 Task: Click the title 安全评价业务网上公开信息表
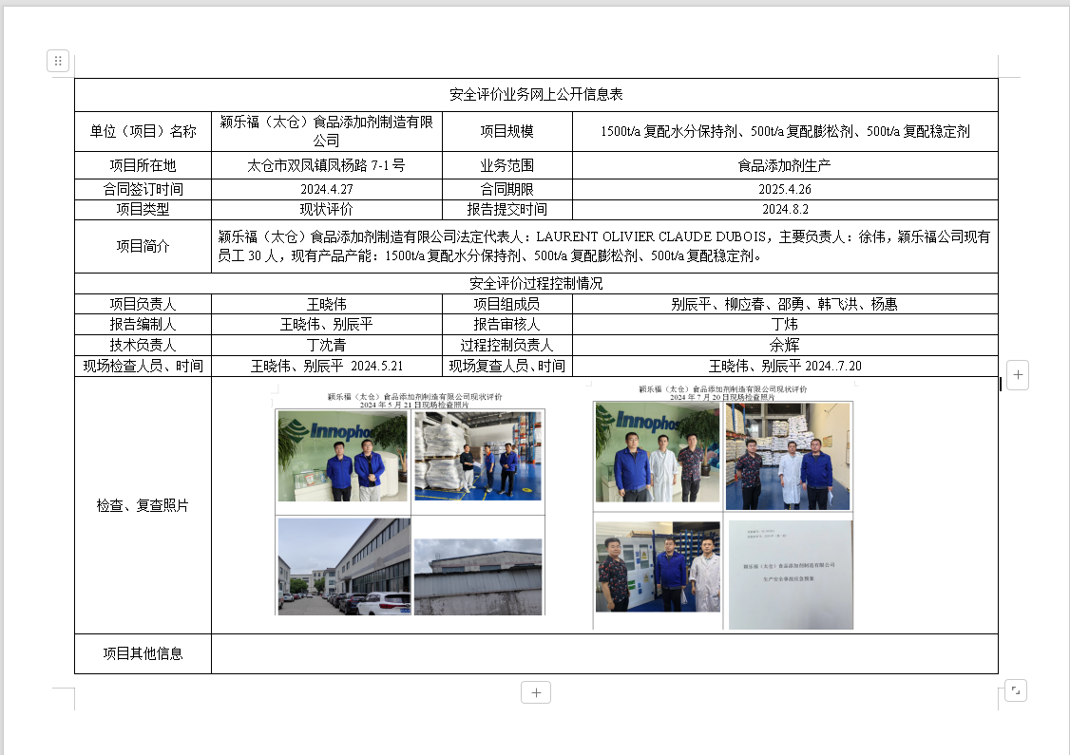coord(536,95)
